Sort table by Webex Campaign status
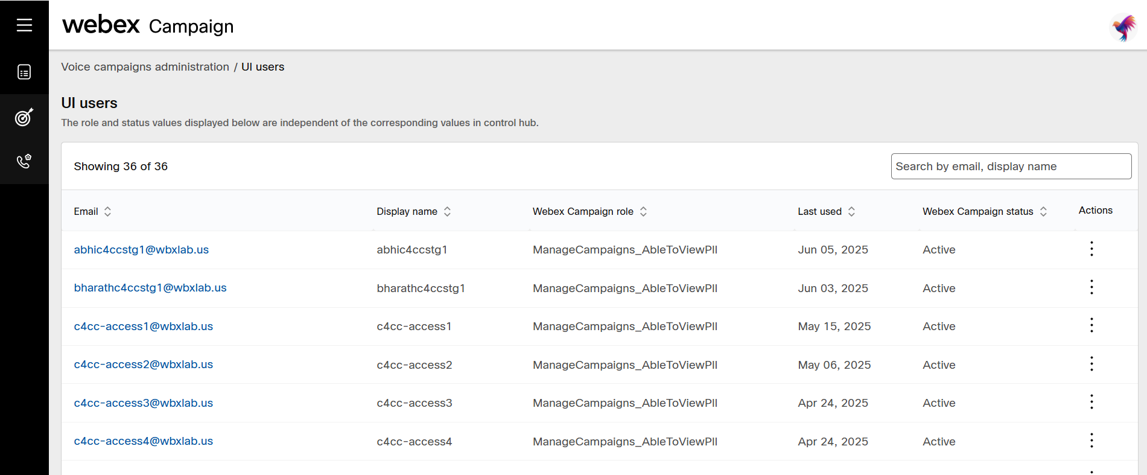Image resolution: width=1147 pixels, height=475 pixels. tap(1043, 211)
